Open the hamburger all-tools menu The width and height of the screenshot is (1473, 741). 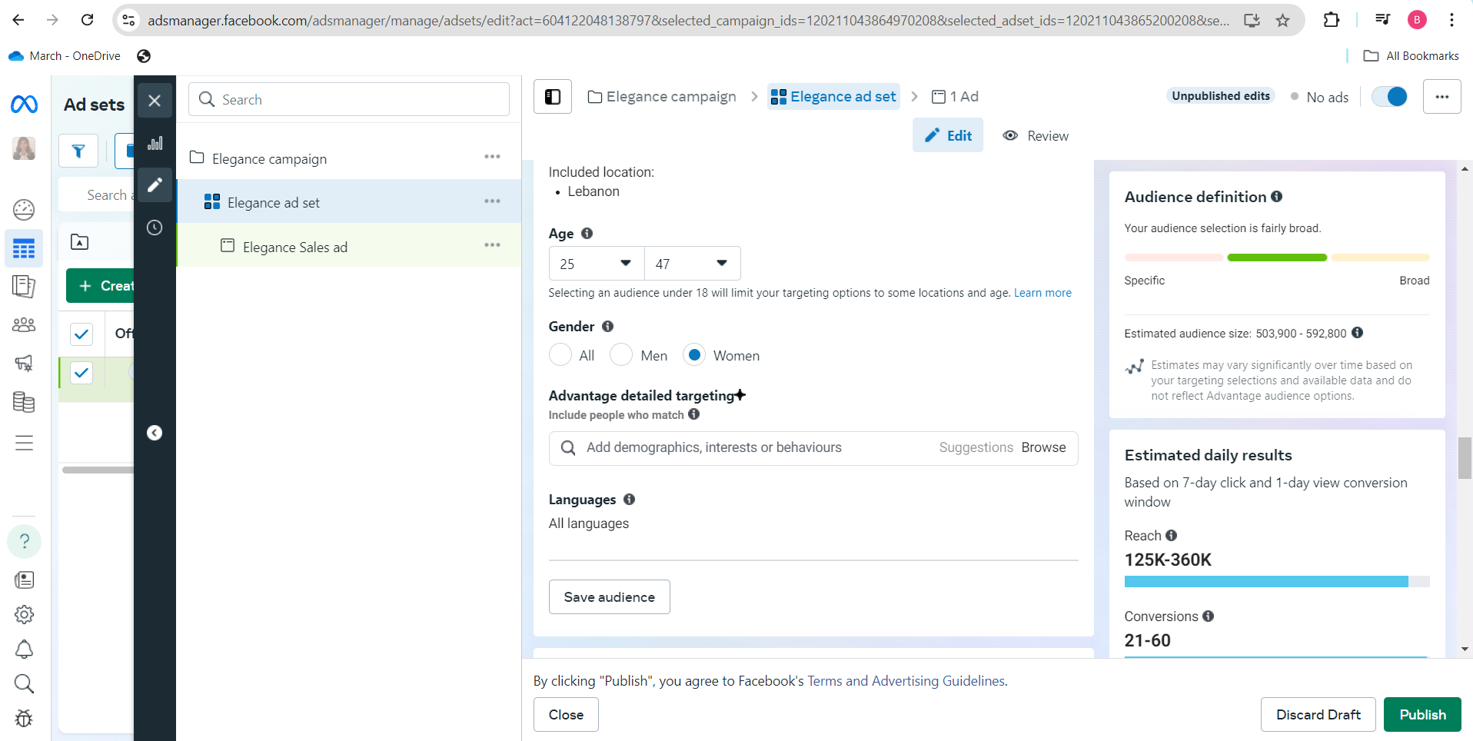[24, 443]
